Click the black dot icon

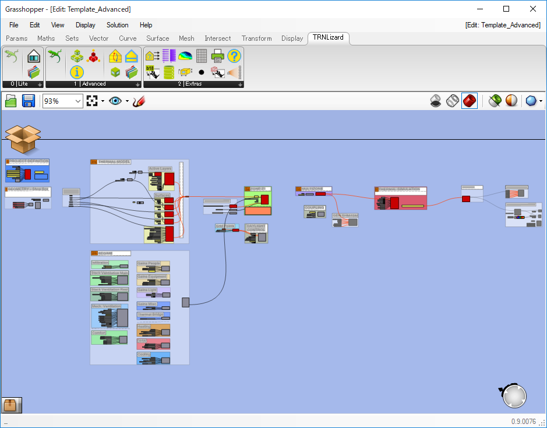pyautogui.click(x=202, y=72)
